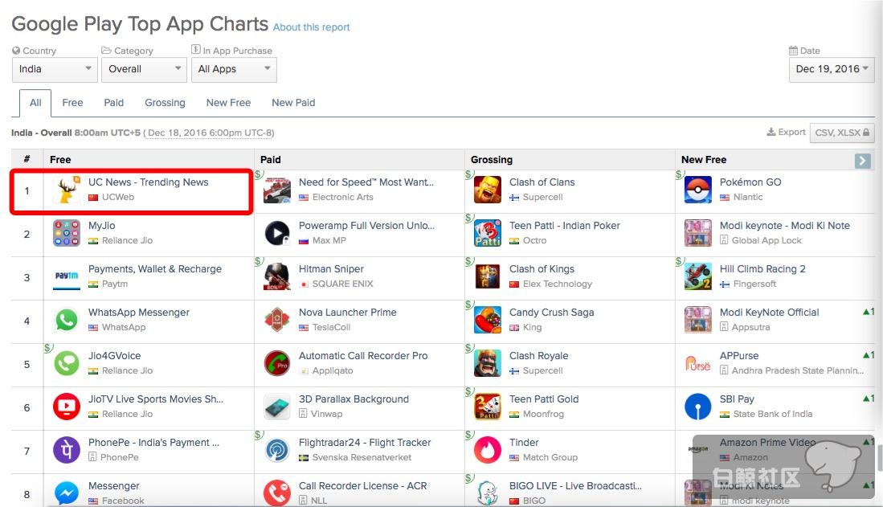Click the Clash of Clans icon
The image size is (883, 507).
(488, 190)
